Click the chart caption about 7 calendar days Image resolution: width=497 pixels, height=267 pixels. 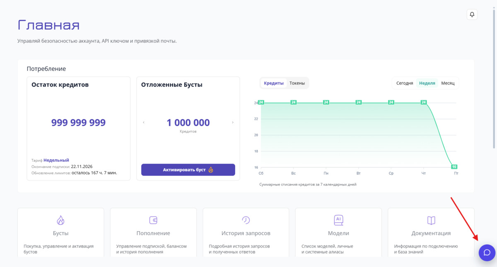tap(308, 184)
